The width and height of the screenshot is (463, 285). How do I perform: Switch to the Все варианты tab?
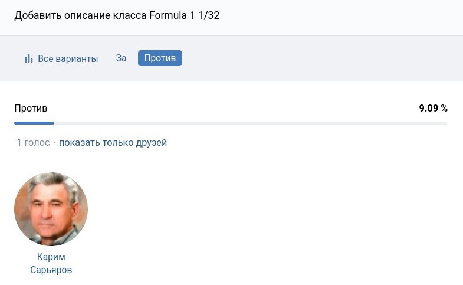coord(61,58)
